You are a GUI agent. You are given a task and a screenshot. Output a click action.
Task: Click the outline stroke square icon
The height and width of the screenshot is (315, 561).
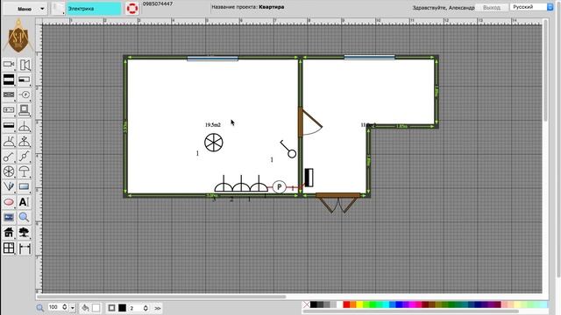click(111, 307)
